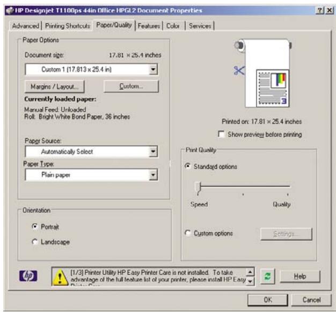Select Custom options radio button
The height and width of the screenshot is (312, 336).
click(187, 233)
